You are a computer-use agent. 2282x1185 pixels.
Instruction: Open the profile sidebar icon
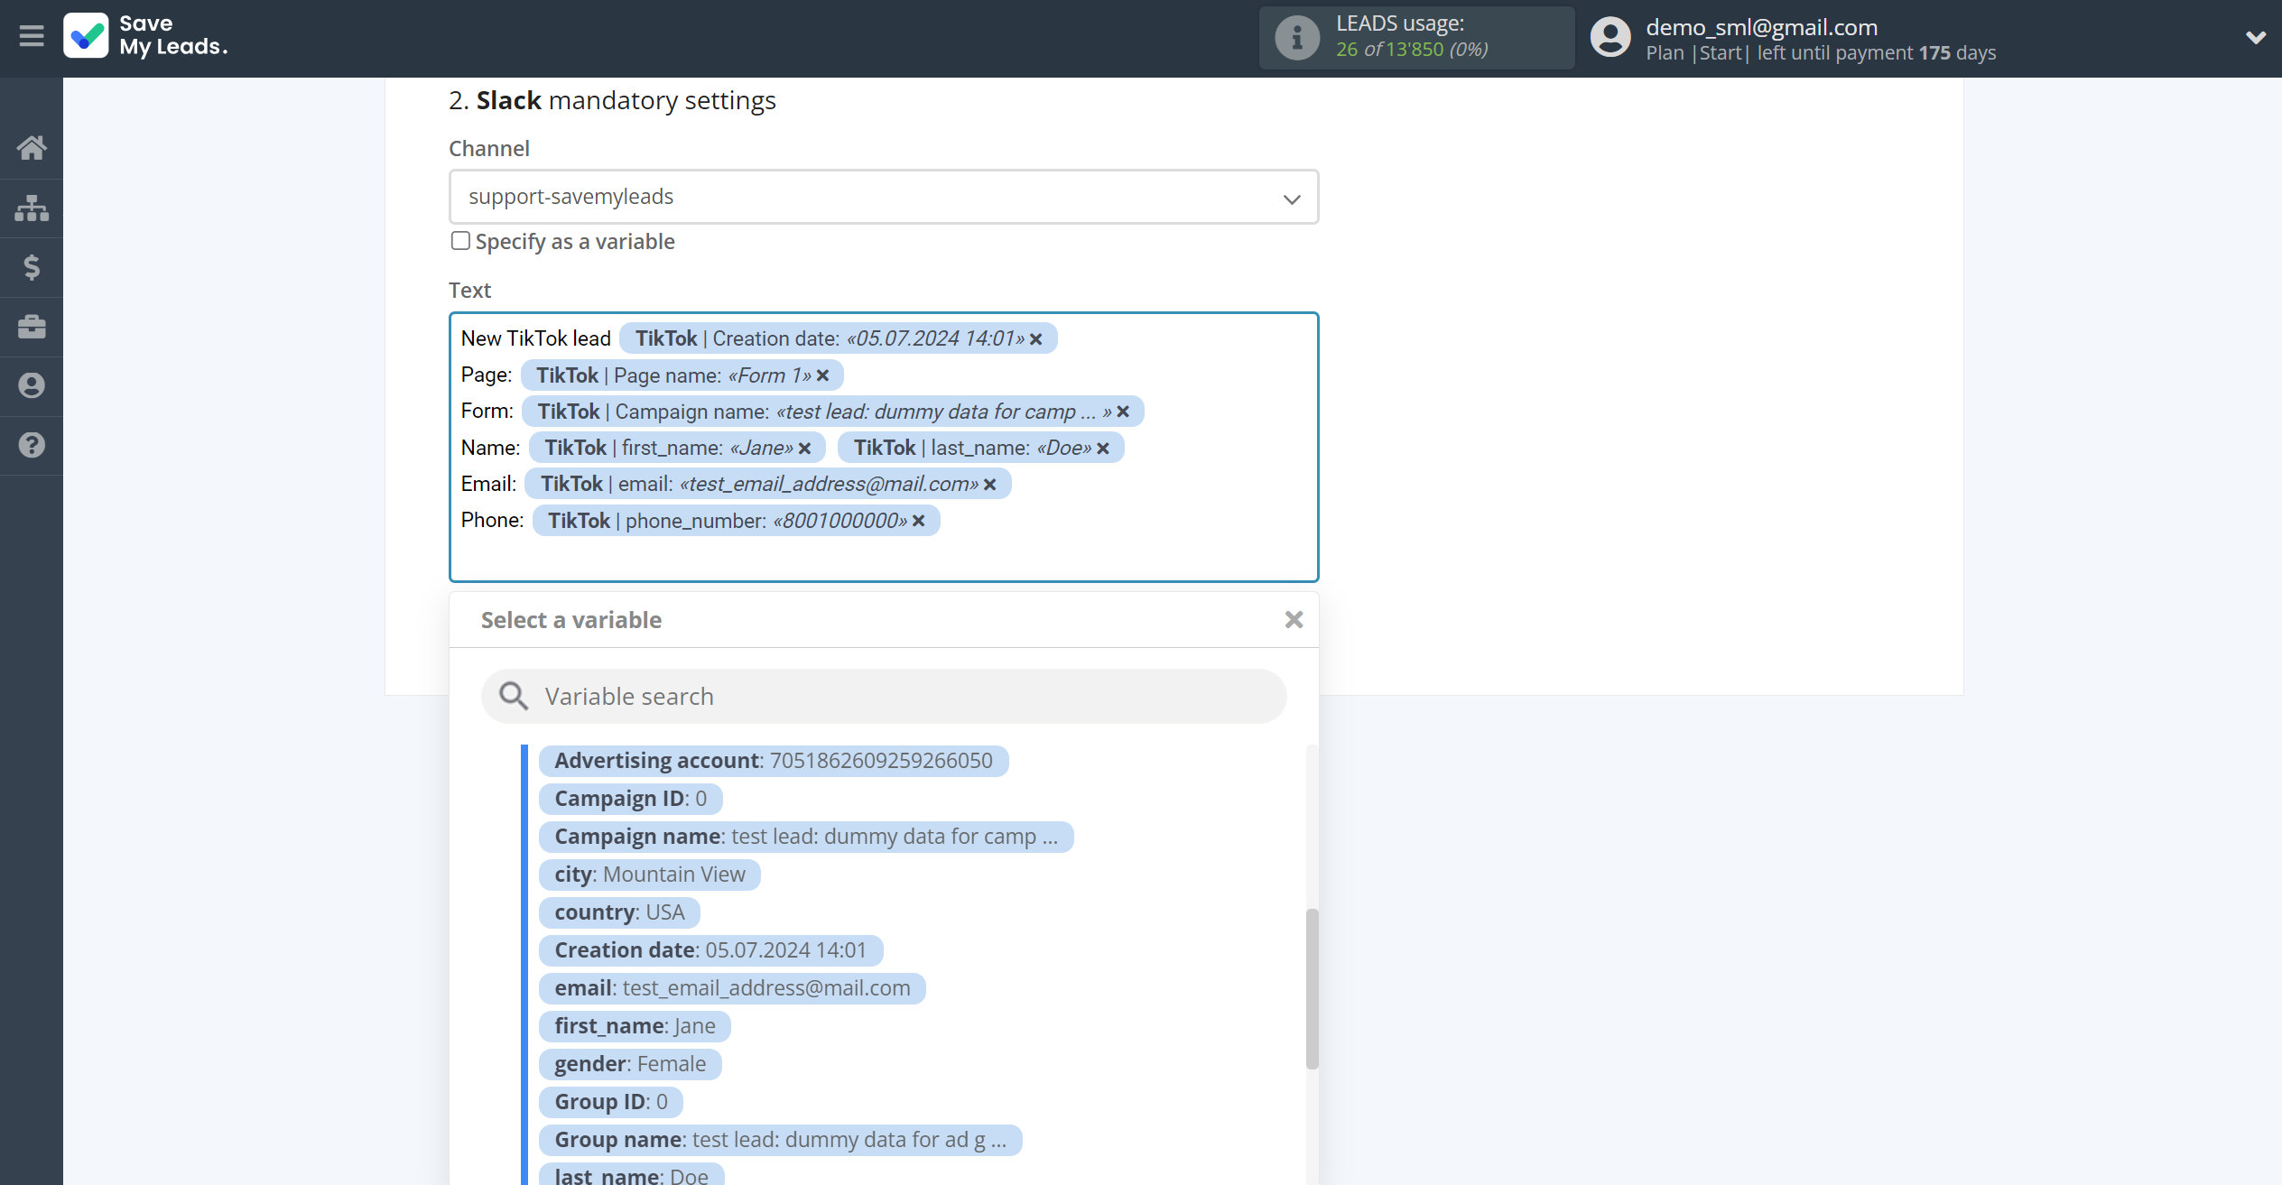pos(32,386)
